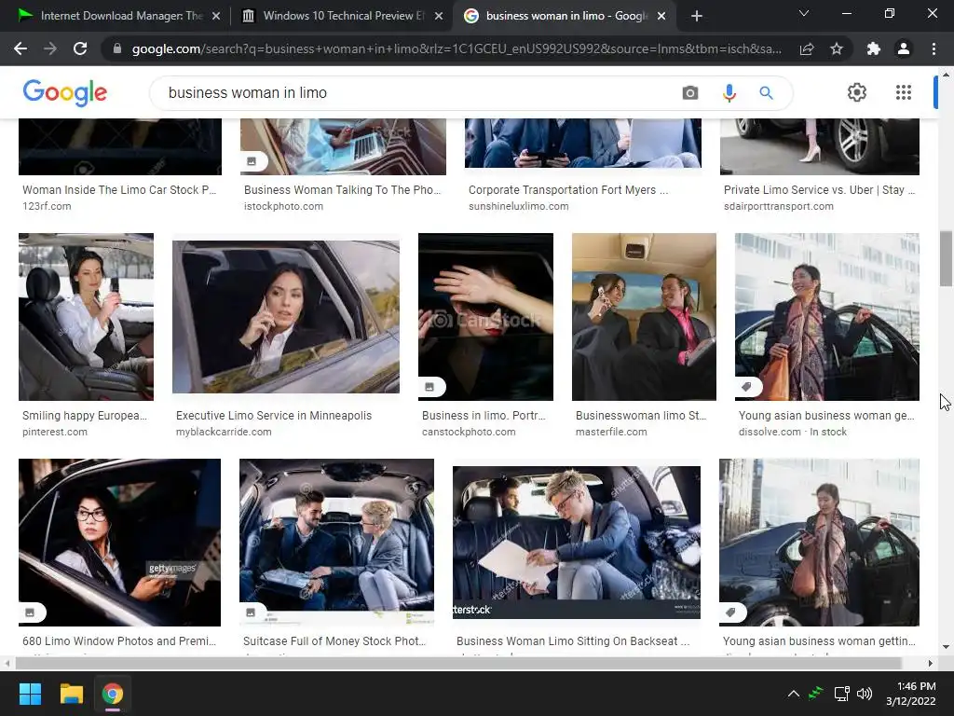Image resolution: width=954 pixels, height=716 pixels.
Task: Close the Windows 10 Technical Preview tab
Action: 439,16
